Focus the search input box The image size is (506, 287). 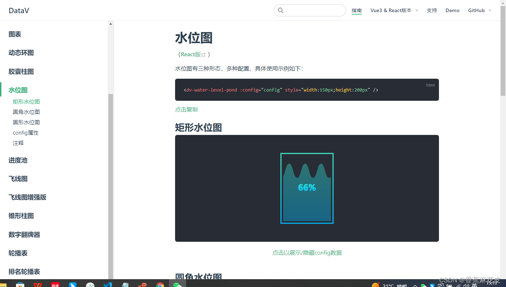310,10
